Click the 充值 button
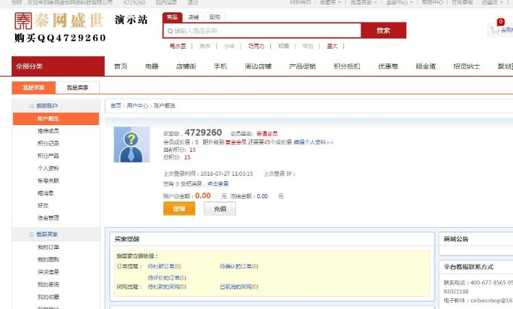 pos(220,209)
